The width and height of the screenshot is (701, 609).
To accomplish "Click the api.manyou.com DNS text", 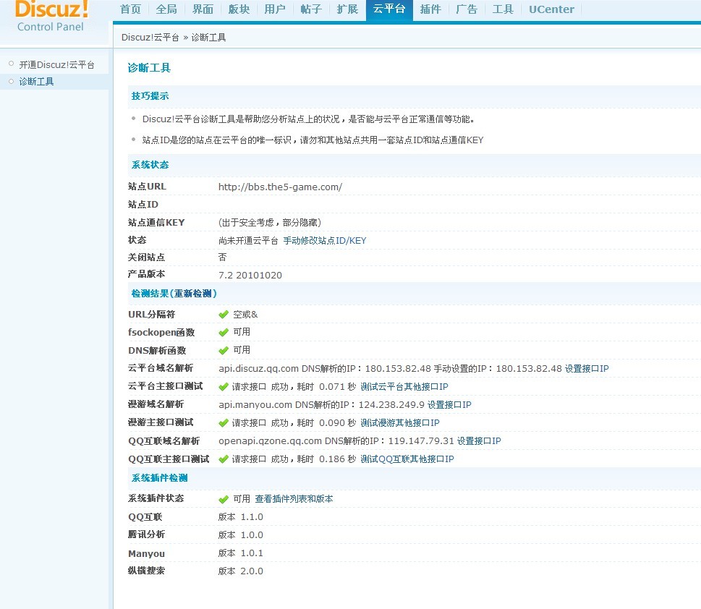I will click(x=321, y=404).
